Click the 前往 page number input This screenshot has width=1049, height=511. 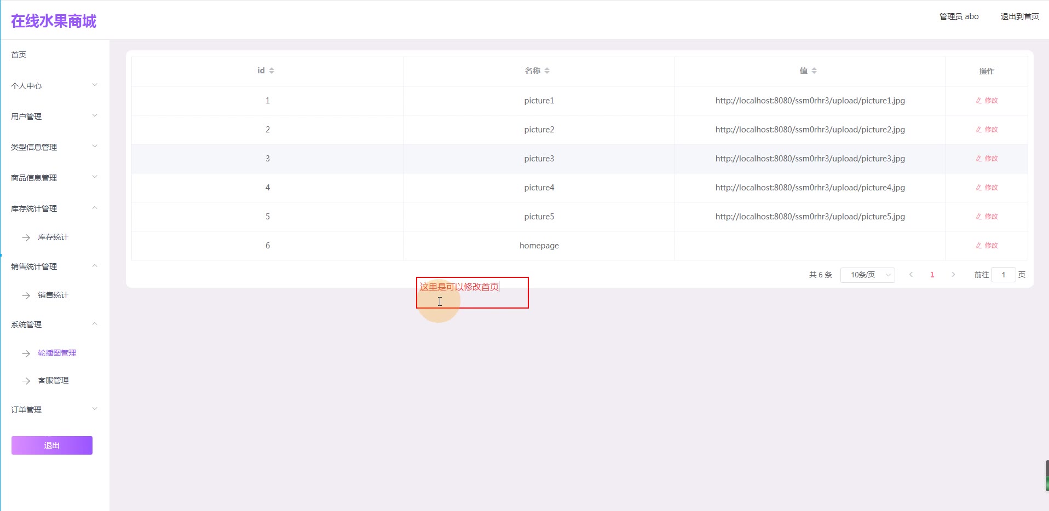coord(1004,275)
